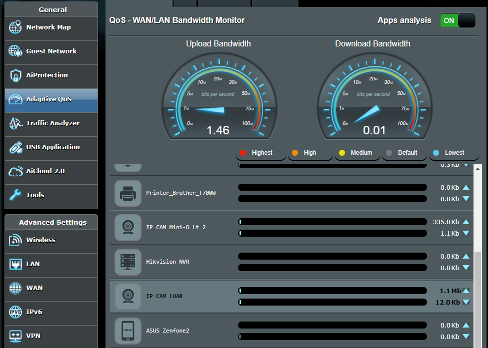
Task: Click the AiProtection shield icon
Action: coord(15,75)
